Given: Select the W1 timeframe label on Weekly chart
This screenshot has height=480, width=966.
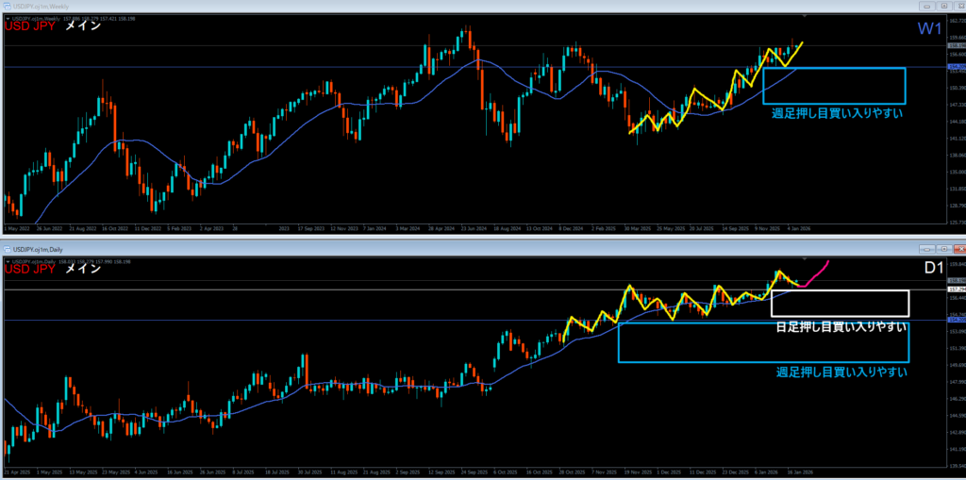Looking at the screenshot, I should click(929, 28).
